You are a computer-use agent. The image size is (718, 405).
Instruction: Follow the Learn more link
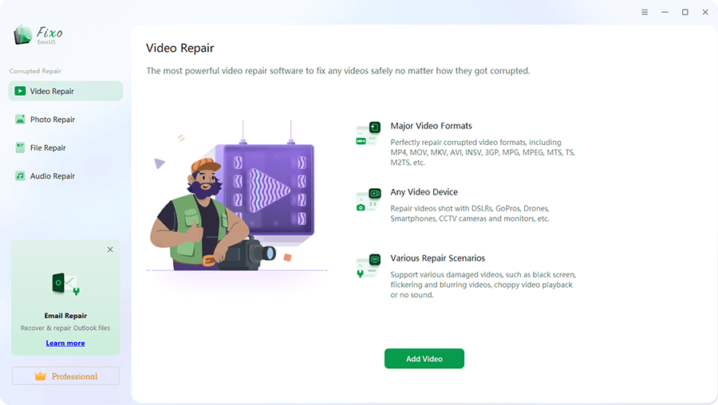[x=65, y=343]
